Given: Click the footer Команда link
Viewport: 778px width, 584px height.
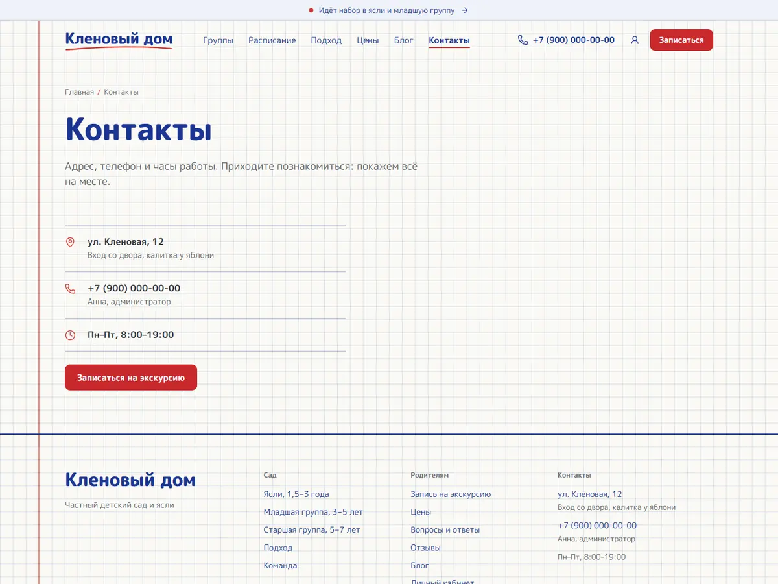Looking at the screenshot, I should [280, 566].
